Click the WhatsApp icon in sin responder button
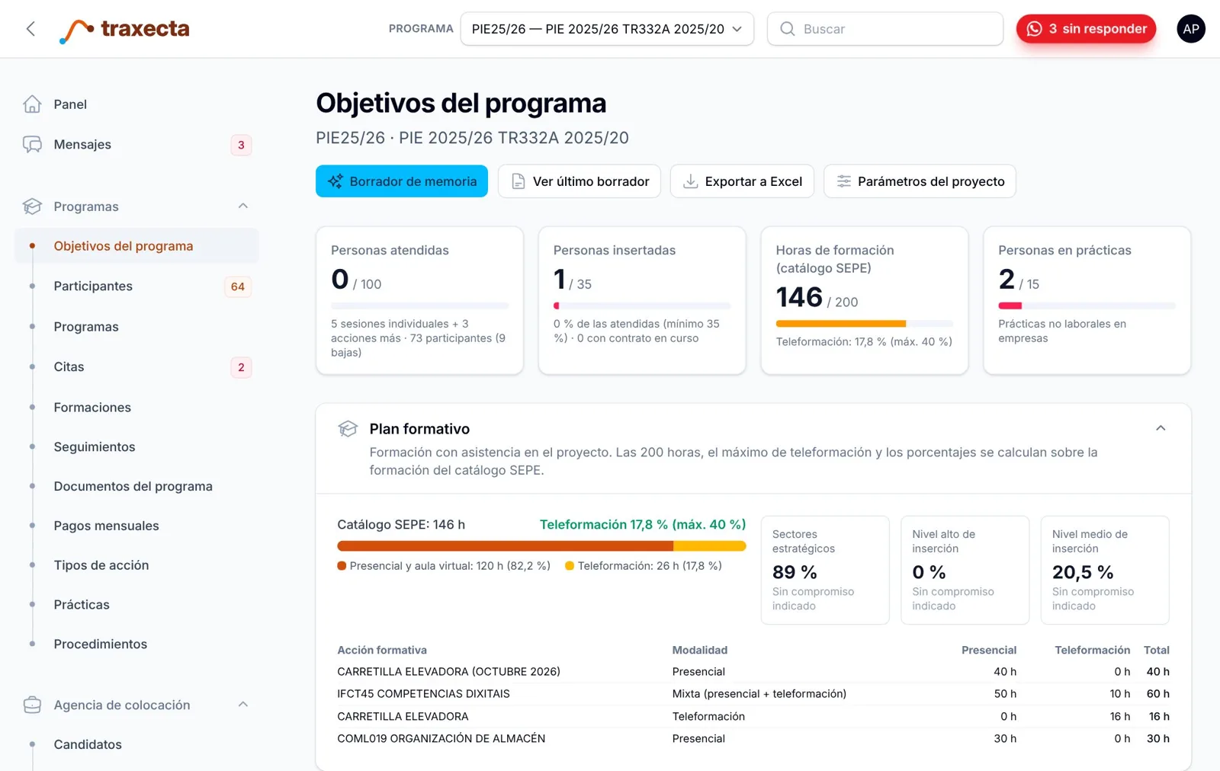The height and width of the screenshot is (771, 1220). [1034, 29]
